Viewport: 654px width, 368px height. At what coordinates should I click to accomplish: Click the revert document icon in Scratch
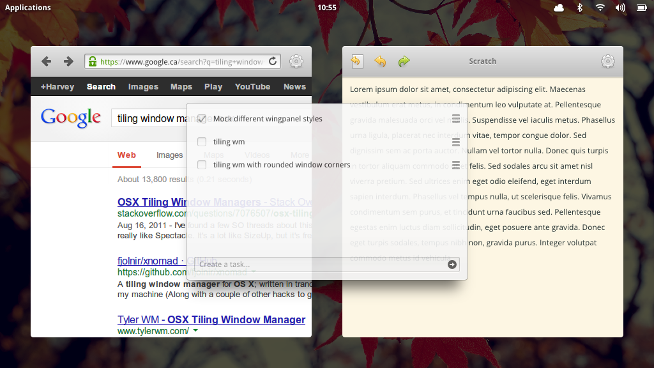click(357, 61)
